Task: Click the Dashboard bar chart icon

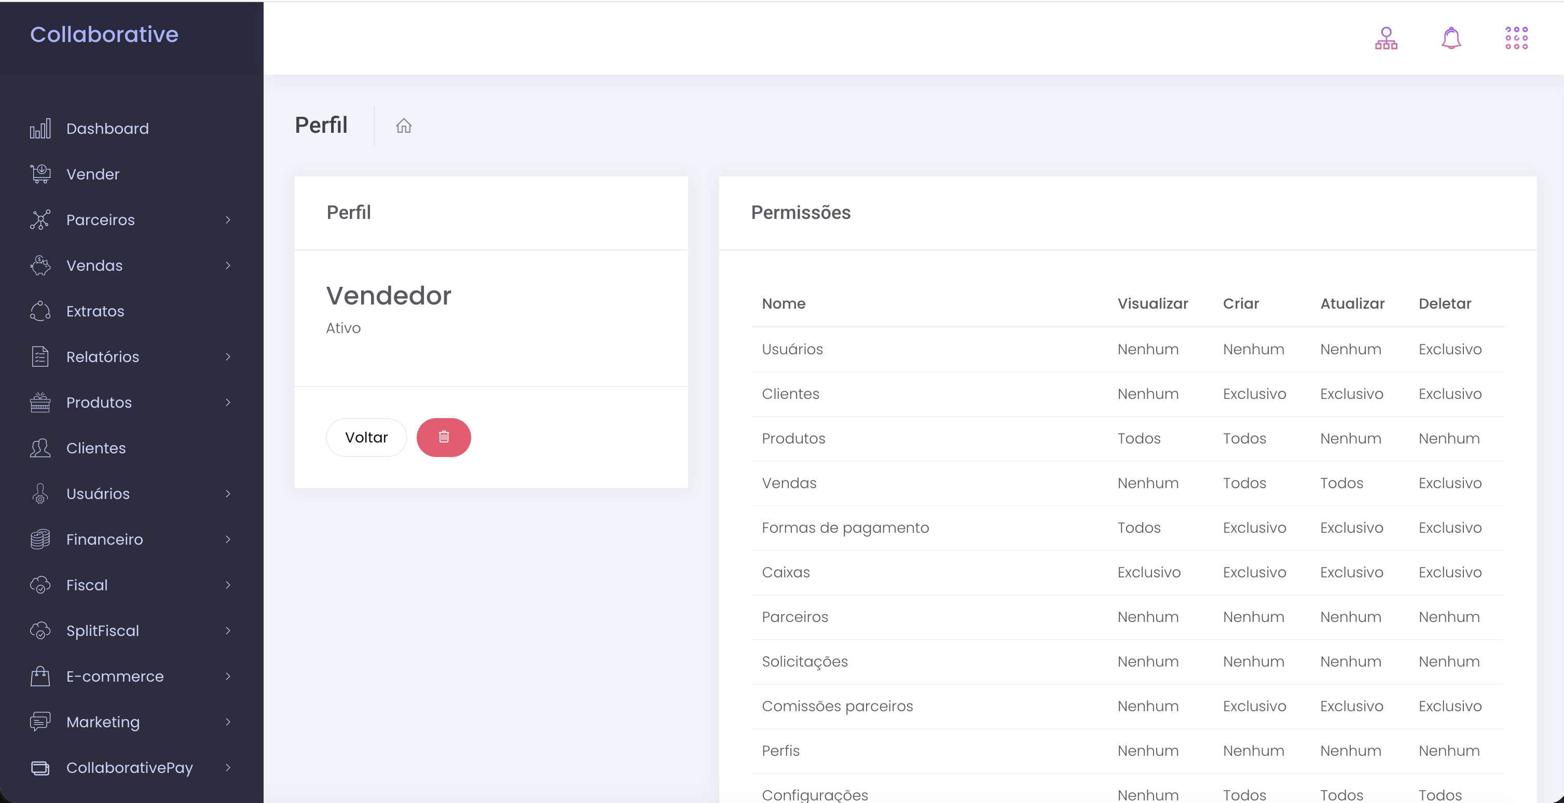Action: [40, 129]
